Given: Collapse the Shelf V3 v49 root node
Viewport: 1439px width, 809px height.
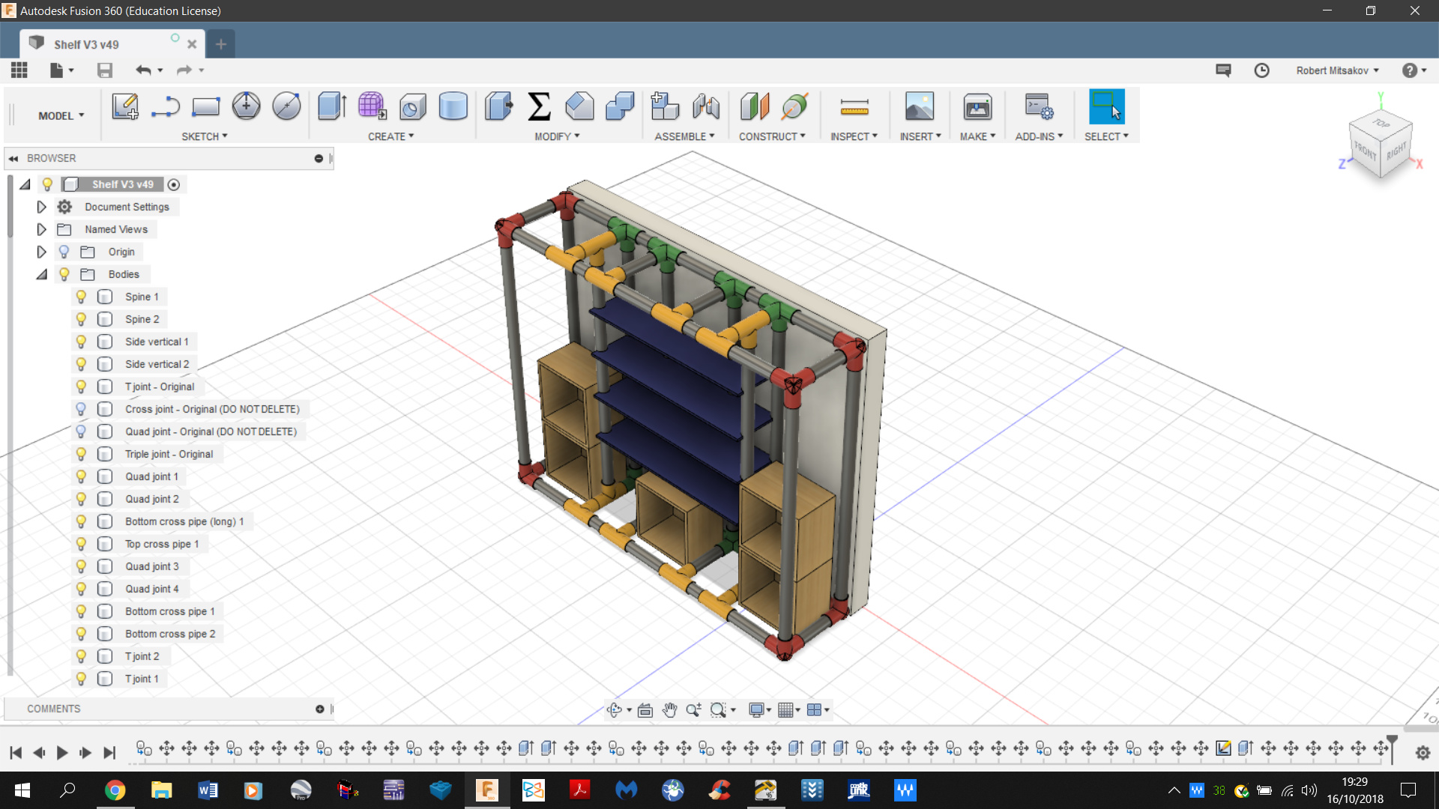Looking at the screenshot, I should tap(25, 184).
